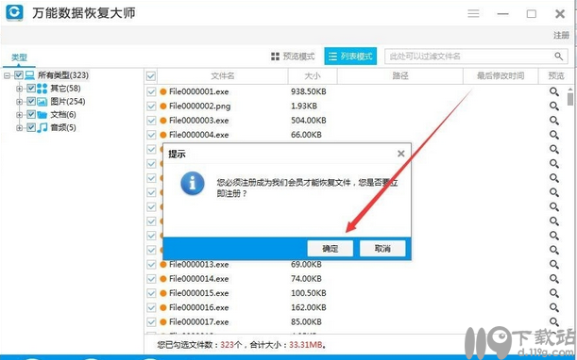Screen dimensions: 577x360
Task: Toggle 其它(58) checkbox
Action: pos(31,89)
